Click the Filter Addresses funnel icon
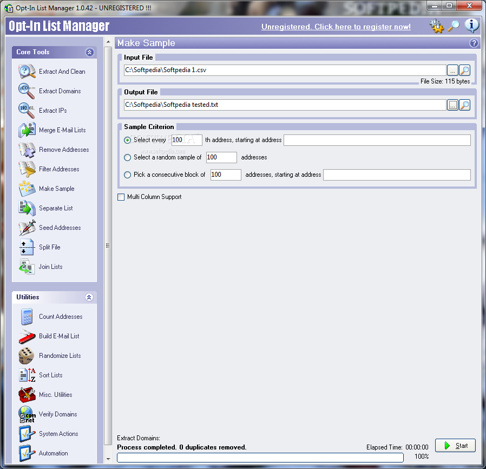Viewport: 486px width, 469px height. pyautogui.click(x=27, y=169)
